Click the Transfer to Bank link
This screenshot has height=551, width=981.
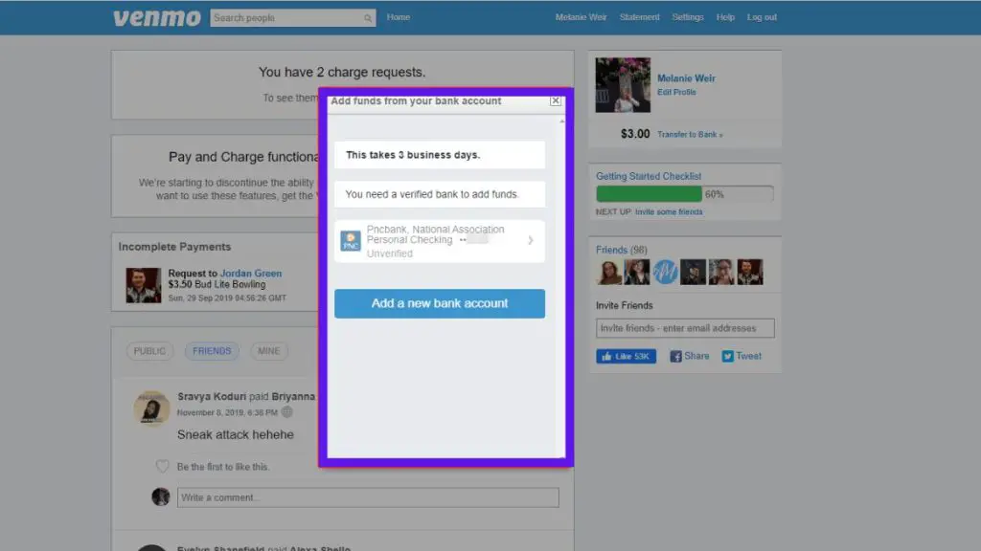coord(690,135)
